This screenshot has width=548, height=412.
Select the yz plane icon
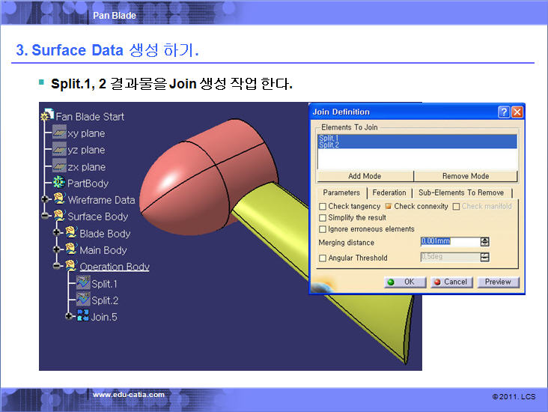coord(60,150)
